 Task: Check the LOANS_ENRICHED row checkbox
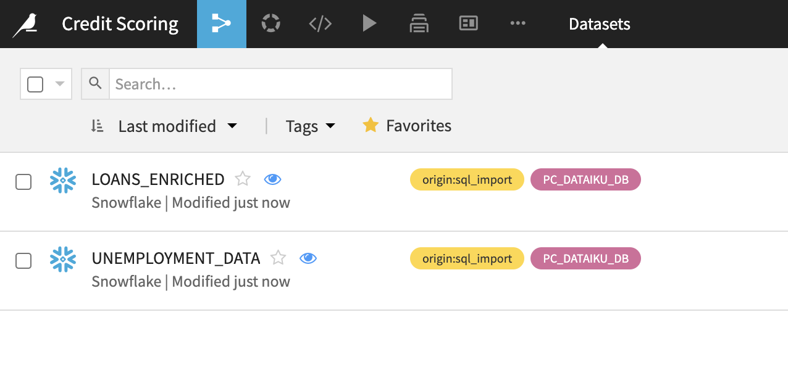(23, 182)
